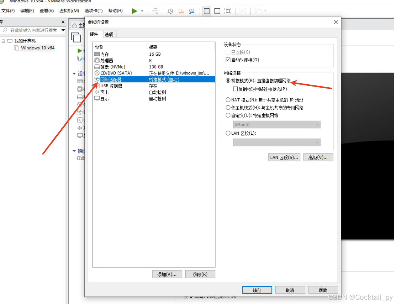Toggle the library sidebar view icon
This screenshot has width=394, height=304.
206,11
